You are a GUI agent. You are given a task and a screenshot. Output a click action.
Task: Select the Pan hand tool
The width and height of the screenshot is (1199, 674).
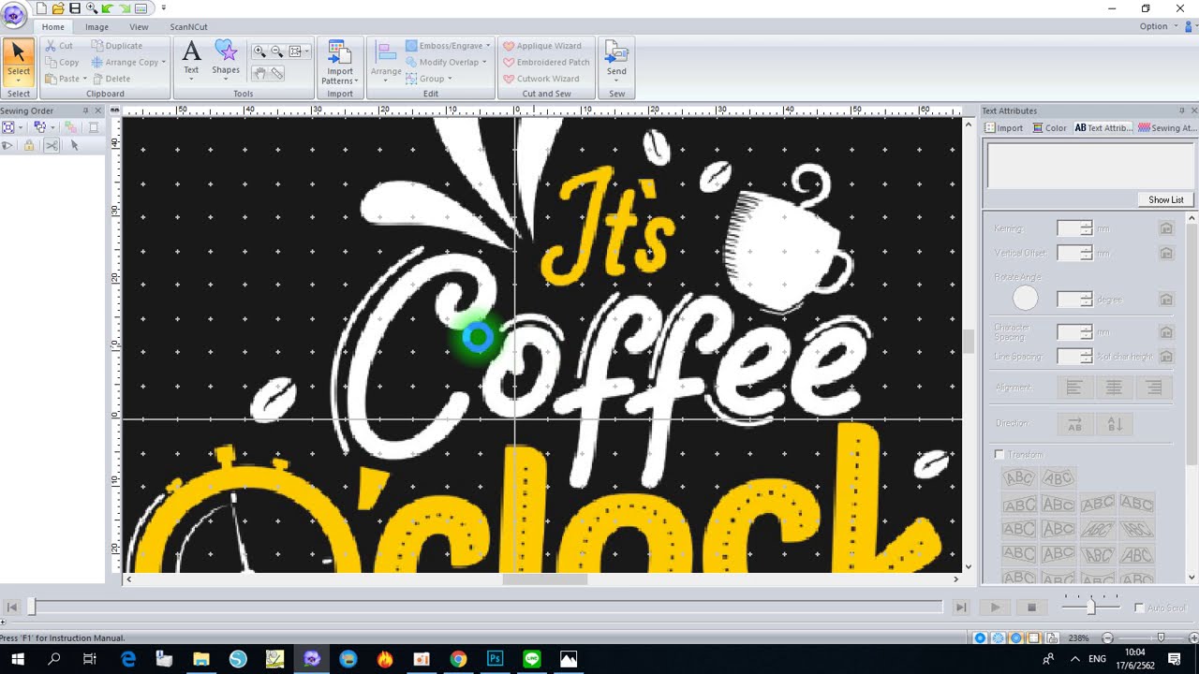click(259, 73)
